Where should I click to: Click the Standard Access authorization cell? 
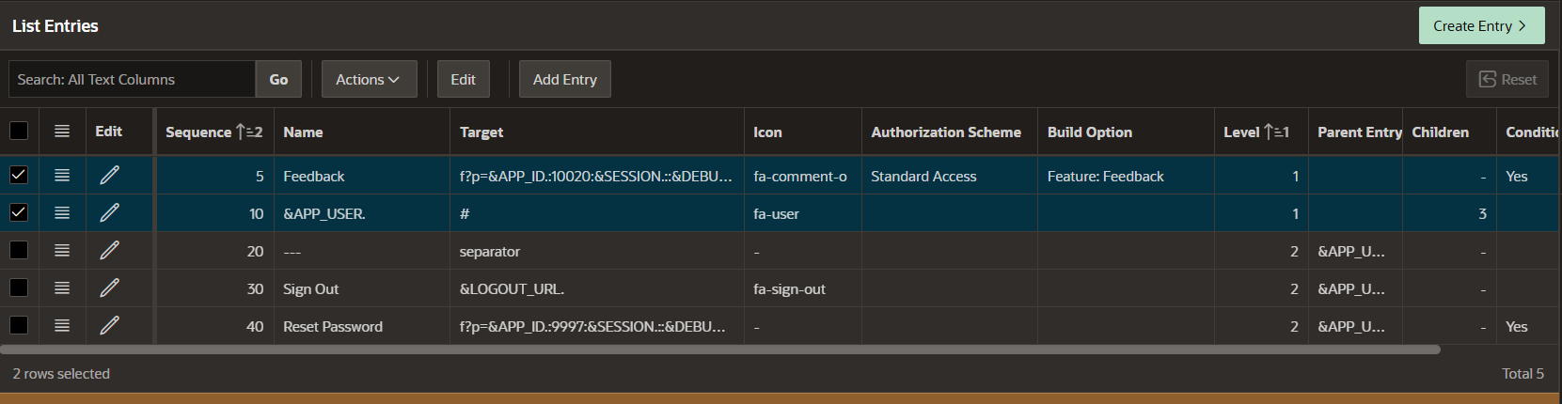point(950,176)
